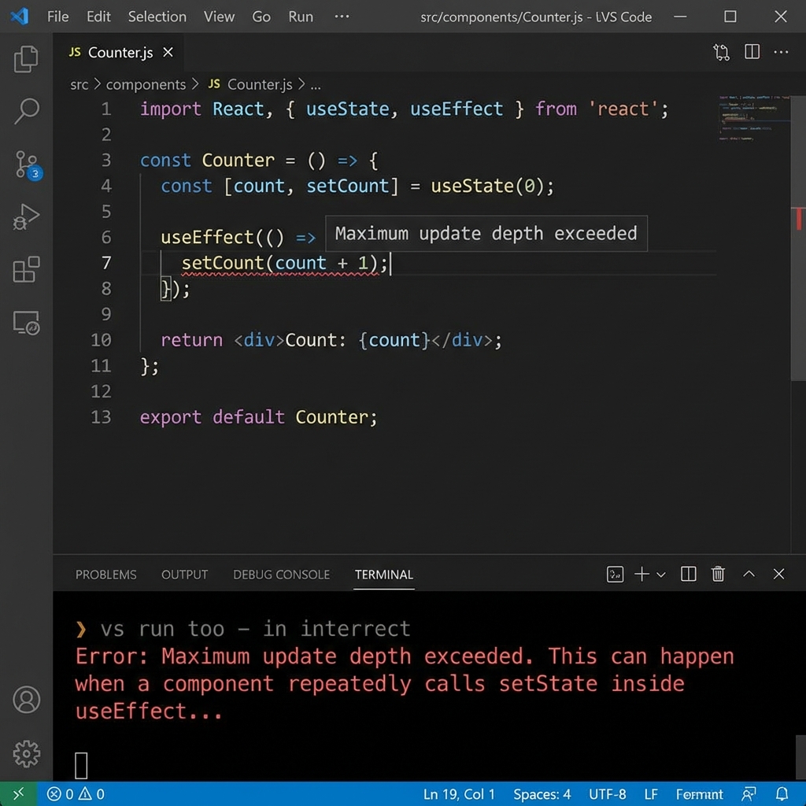Click Ln 19, Col 1 to go to line

point(459,794)
